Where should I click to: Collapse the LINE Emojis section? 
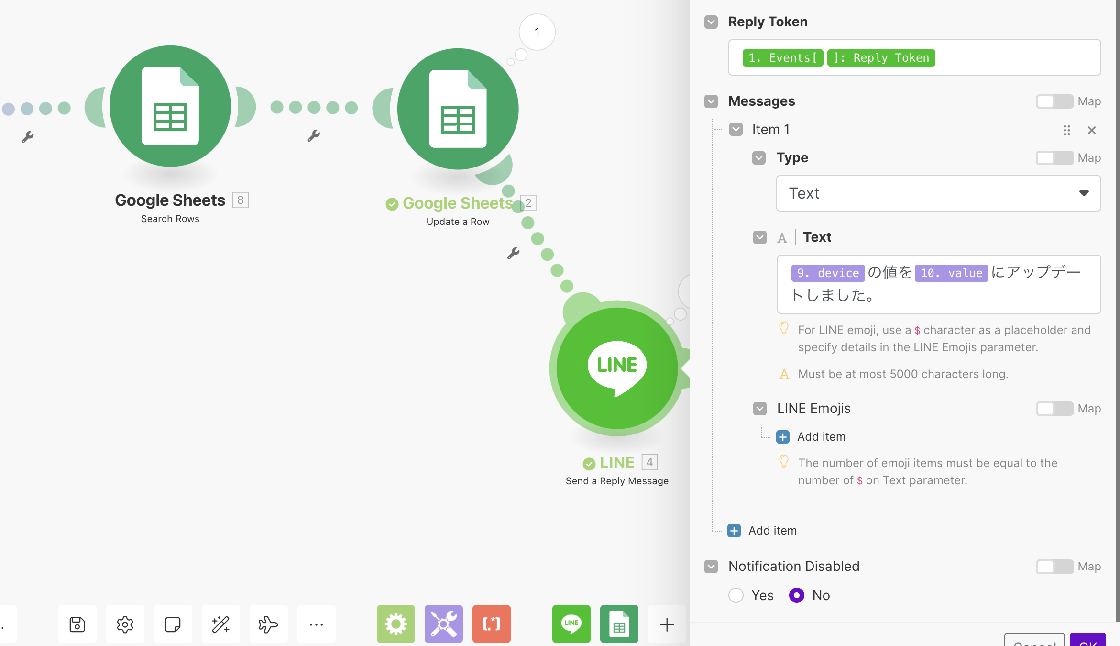[x=759, y=409]
